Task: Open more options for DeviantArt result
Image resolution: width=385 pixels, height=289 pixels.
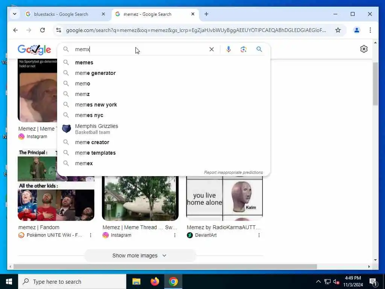Action: coord(259,235)
